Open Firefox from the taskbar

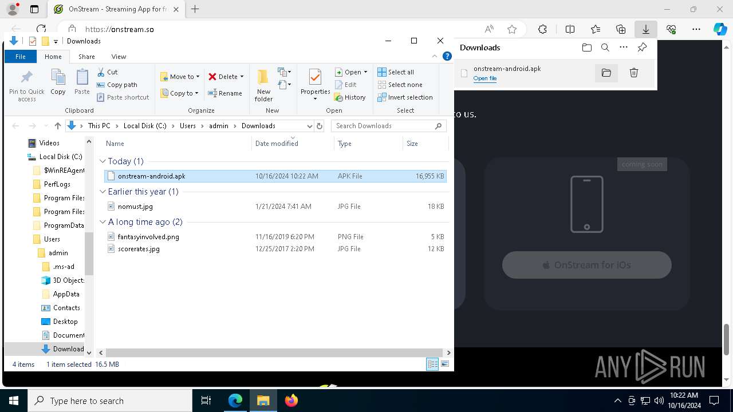[x=291, y=401]
